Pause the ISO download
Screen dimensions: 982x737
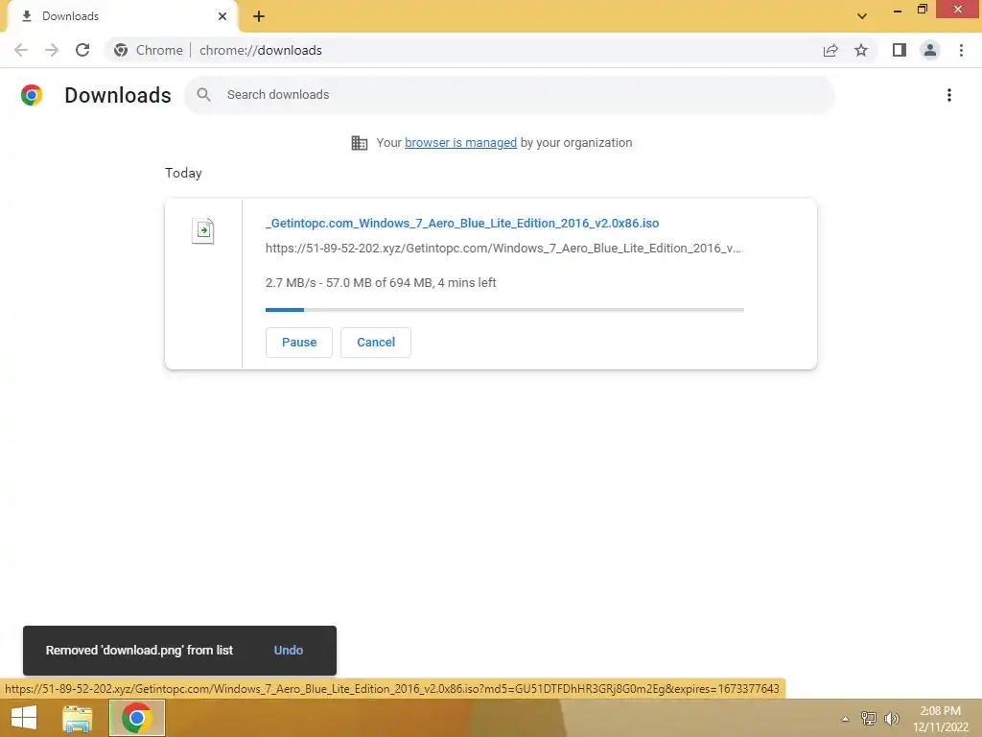tap(299, 343)
